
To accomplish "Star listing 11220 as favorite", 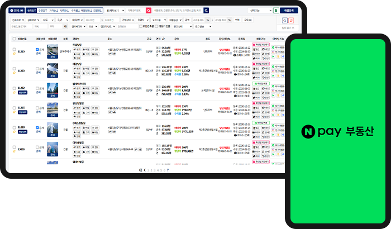I will (x=14, y=73).
